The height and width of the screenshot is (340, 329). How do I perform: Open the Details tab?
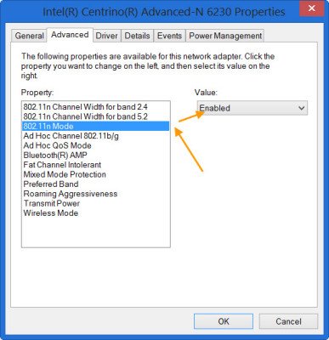click(x=137, y=36)
